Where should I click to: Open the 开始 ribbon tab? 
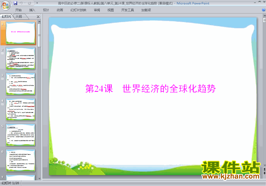(18, 10)
